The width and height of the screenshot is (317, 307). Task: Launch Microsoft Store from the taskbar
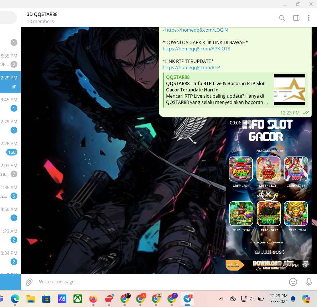[46, 299]
